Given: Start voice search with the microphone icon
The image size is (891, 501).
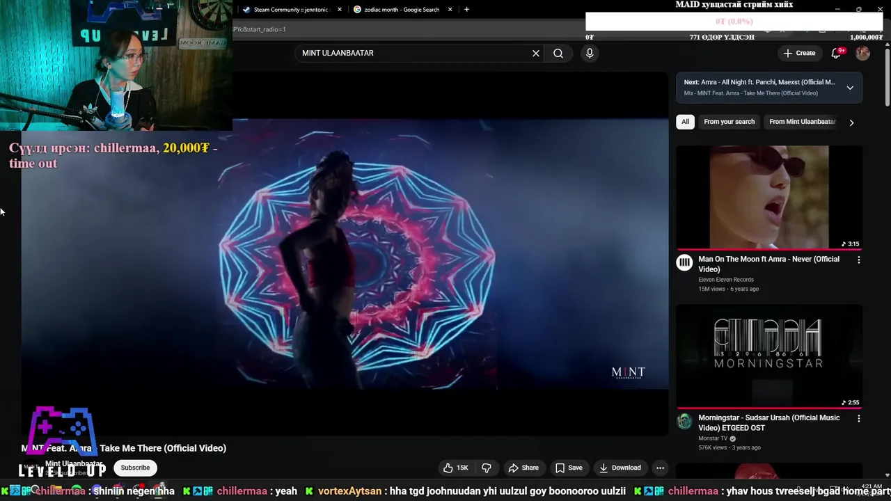Looking at the screenshot, I should [590, 53].
